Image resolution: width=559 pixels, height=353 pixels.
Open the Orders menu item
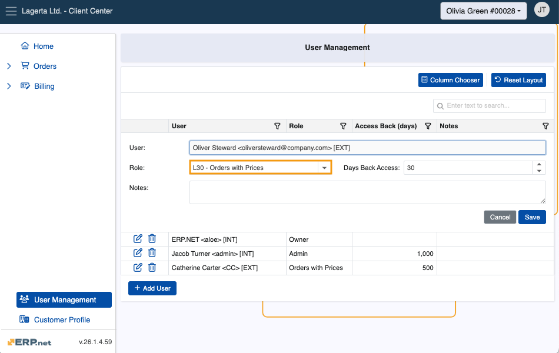click(x=45, y=66)
